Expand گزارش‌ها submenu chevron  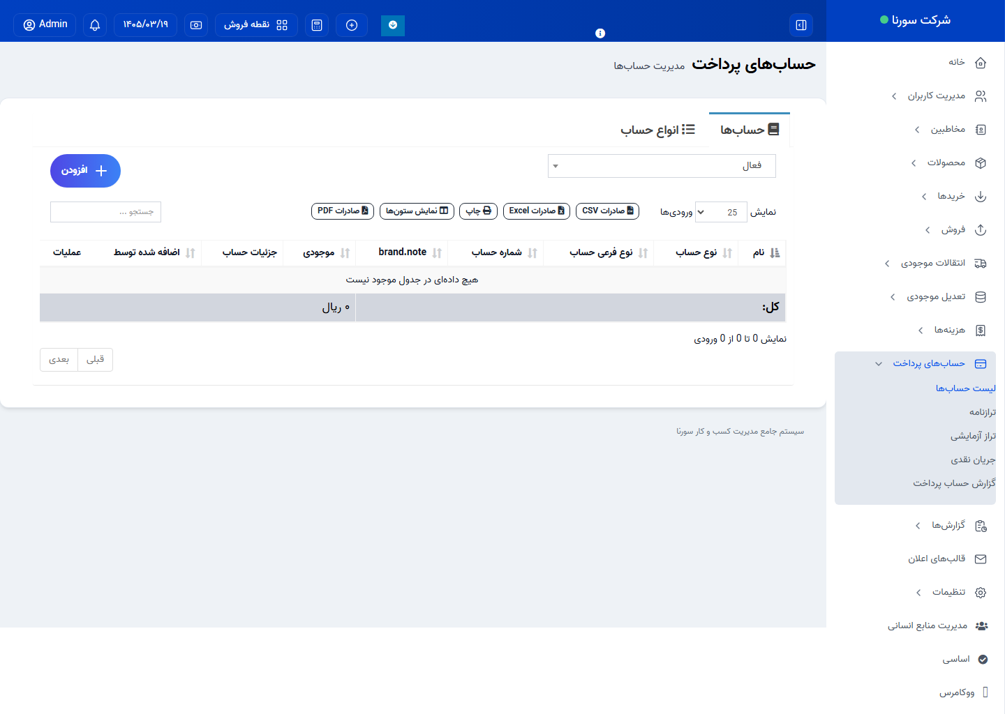[918, 526]
